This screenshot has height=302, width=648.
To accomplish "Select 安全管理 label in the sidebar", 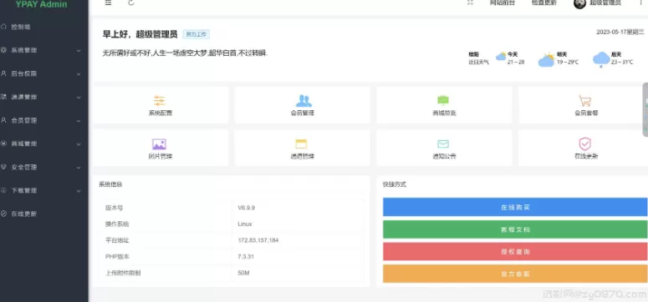I will 24,167.
